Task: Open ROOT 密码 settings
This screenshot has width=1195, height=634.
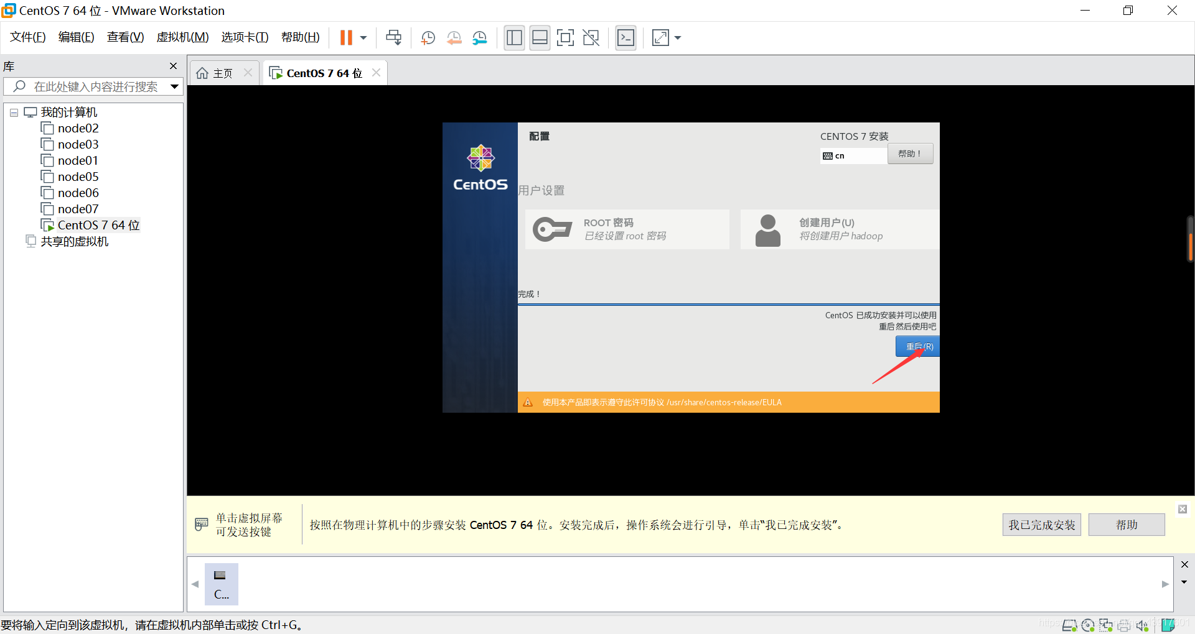Action: click(x=627, y=229)
